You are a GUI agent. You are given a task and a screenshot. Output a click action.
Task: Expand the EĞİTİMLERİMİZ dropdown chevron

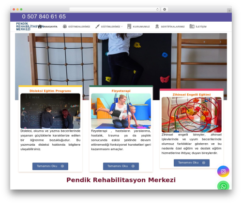(x=122, y=27)
